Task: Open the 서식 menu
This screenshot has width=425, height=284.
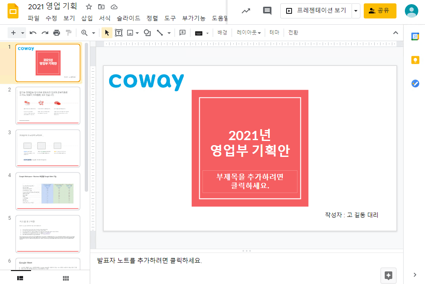Action: 104,18
